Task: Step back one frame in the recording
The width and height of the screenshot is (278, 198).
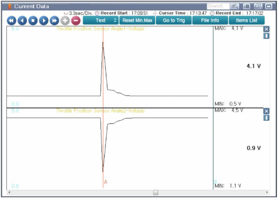Action: point(22,21)
